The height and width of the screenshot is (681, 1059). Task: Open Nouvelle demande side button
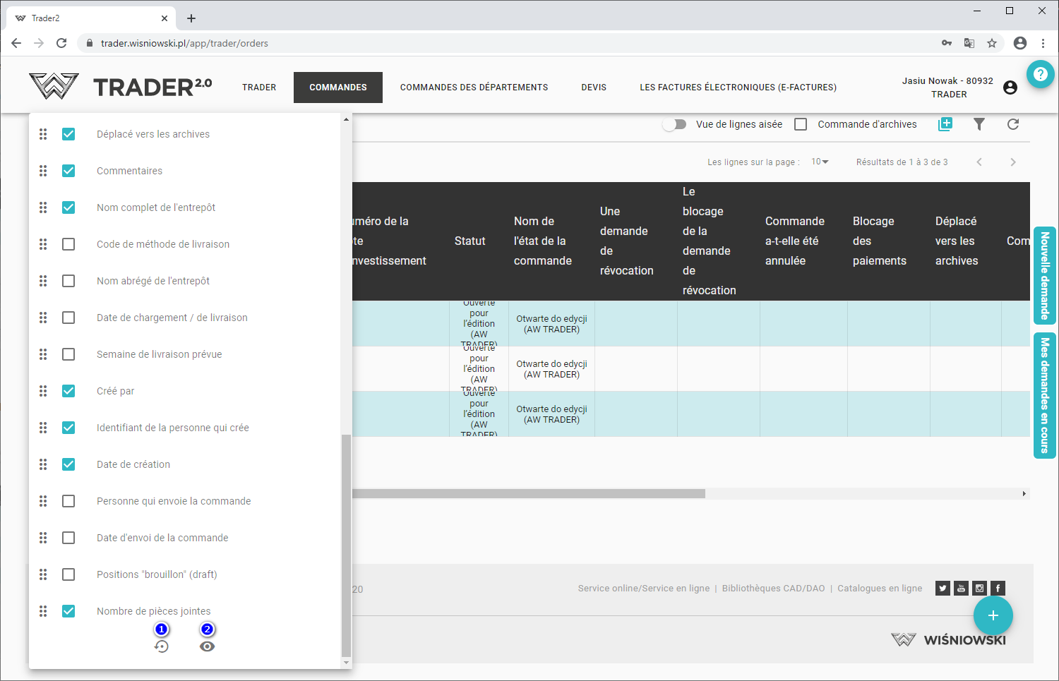click(x=1044, y=275)
